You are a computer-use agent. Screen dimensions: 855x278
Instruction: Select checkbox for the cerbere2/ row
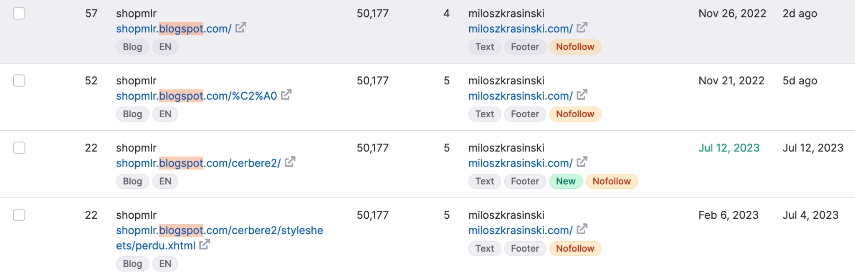click(x=19, y=148)
